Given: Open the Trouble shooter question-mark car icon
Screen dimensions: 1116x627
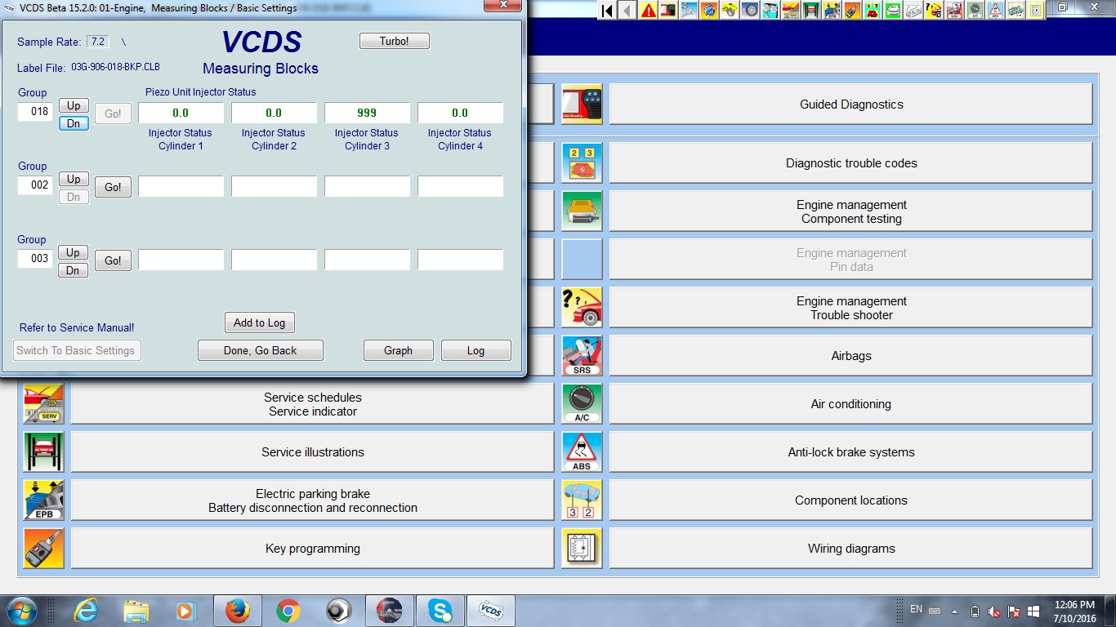Looking at the screenshot, I should (x=582, y=308).
